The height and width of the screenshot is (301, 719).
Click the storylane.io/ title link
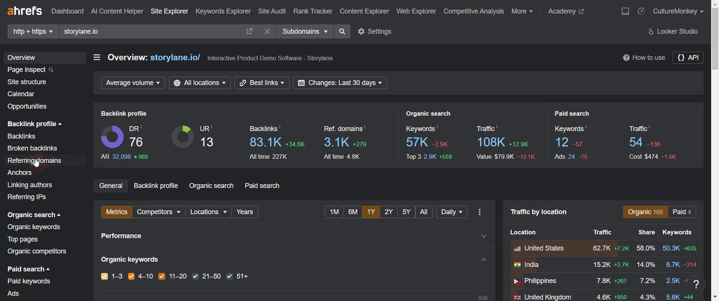click(175, 57)
